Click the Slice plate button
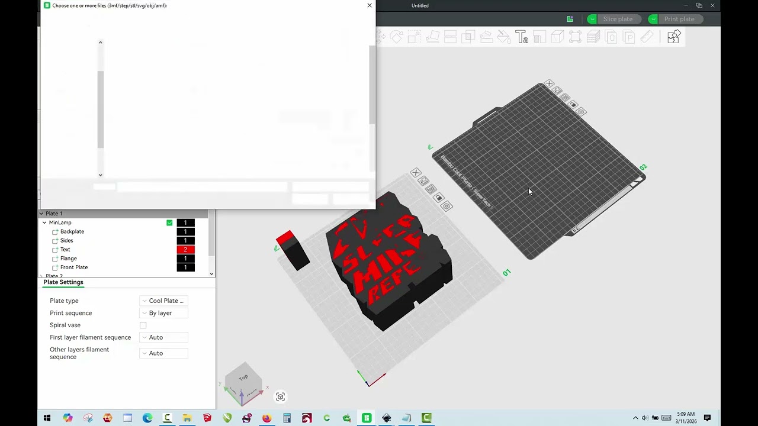Viewport: 758px width, 426px height. coord(618,19)
